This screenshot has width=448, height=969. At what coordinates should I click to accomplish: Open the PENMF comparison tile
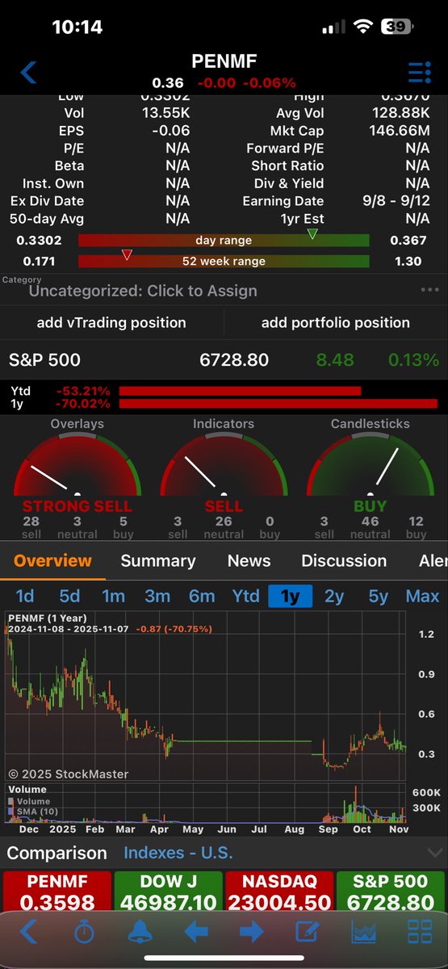click(57, 891)
